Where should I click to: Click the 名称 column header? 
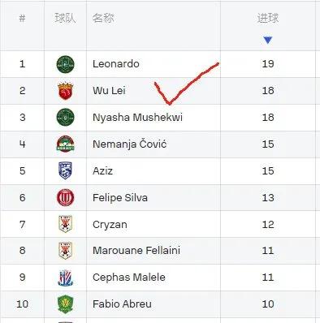point(103,18)
